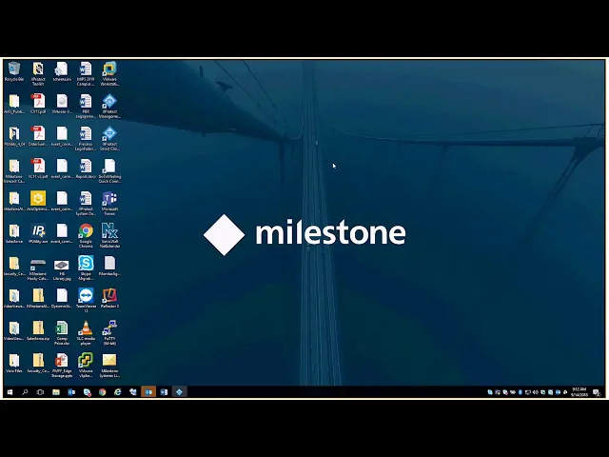Open the Comp Prices.xlsx Excel file

(62, 333)
